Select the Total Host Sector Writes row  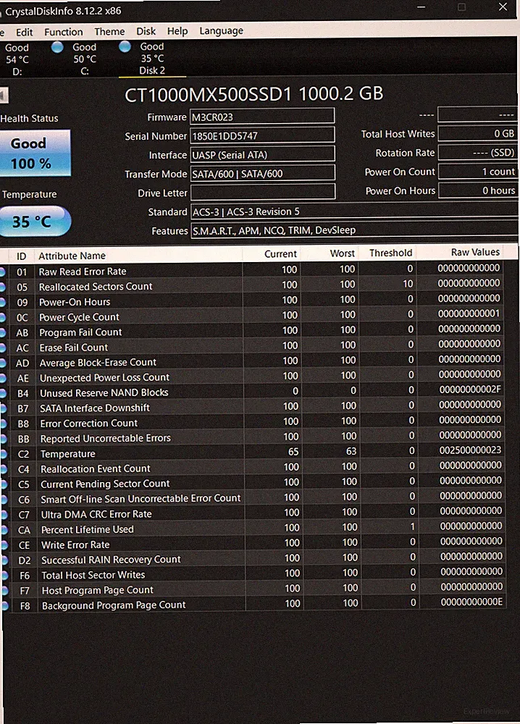click(x=253, y=574)
